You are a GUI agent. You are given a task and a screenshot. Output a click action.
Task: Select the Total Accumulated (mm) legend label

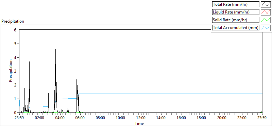[x=236, y=28]
